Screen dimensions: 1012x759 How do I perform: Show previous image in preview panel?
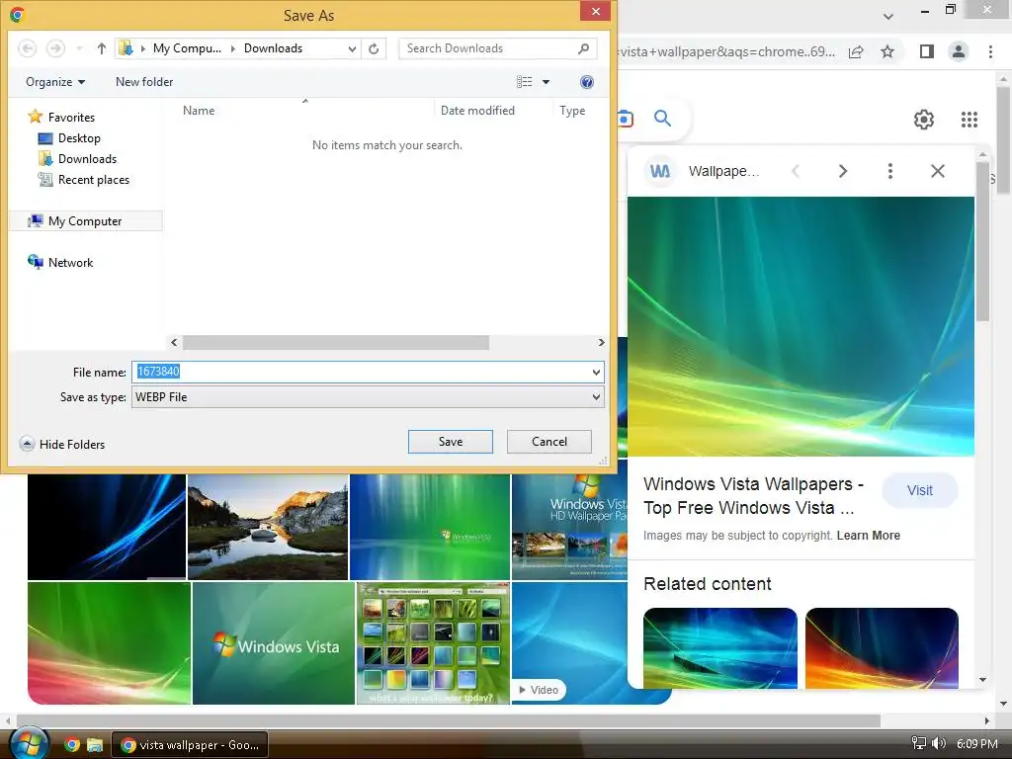point(796,171)
